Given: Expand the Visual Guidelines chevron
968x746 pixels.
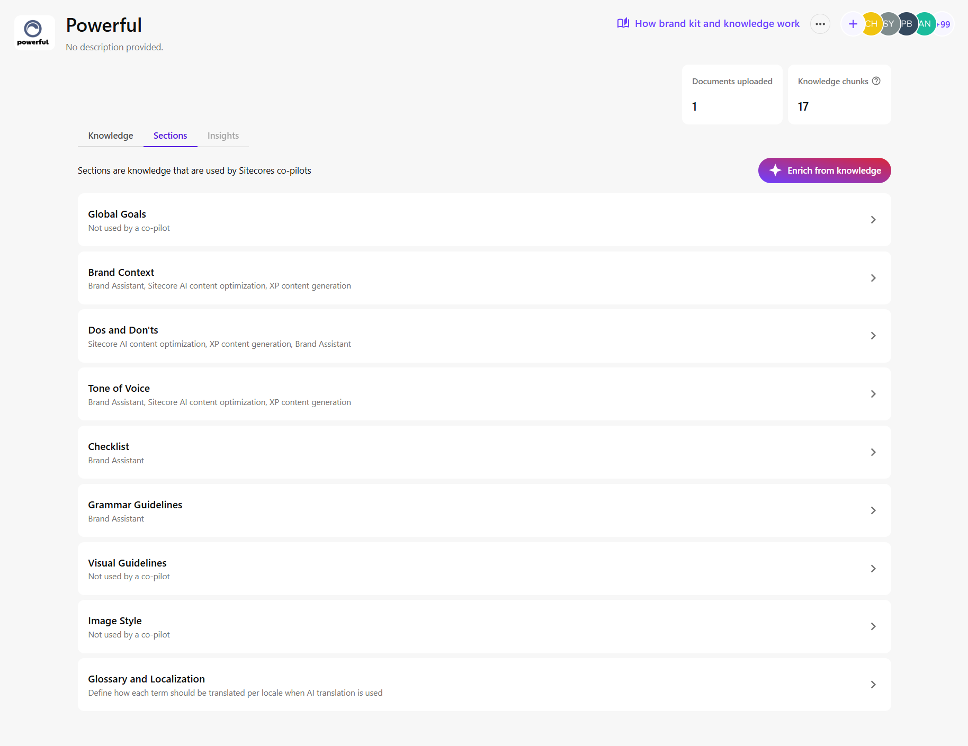Looking at the screenshot, I should 873,569.
